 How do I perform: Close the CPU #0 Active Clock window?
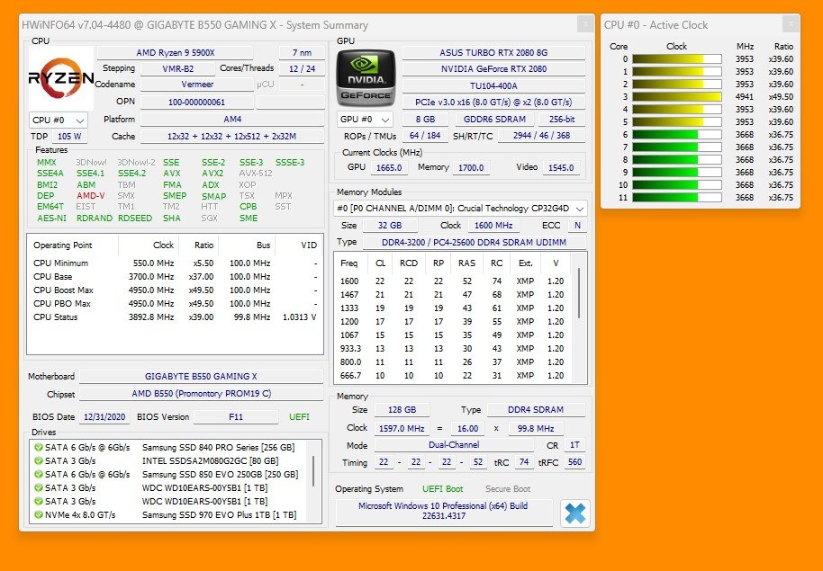click(790, 24)
